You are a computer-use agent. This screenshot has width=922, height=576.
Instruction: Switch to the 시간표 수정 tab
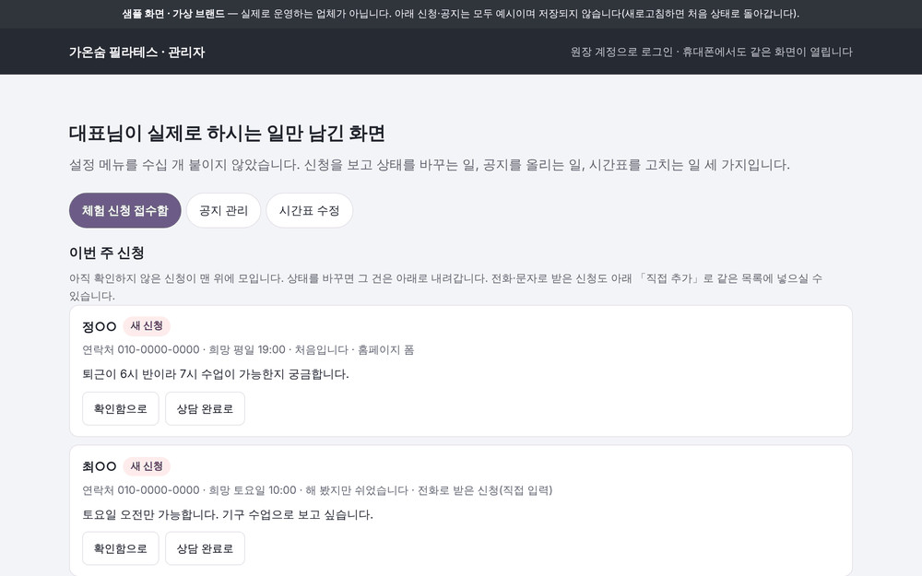point(309,210)
